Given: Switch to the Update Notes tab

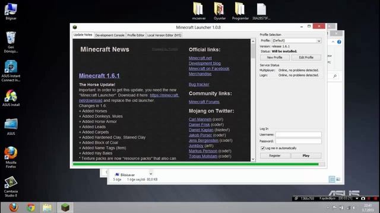Looking at the screenshot, I should click(83, 35).
